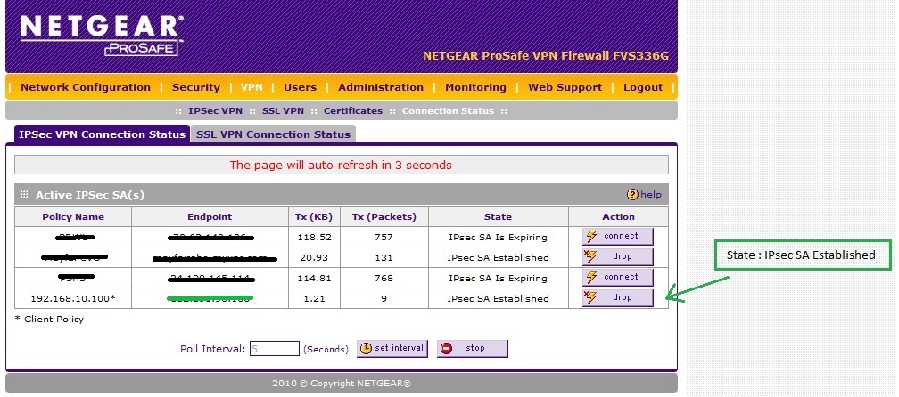Image resolution: width=899 pixels, height=397 pixels.
Task: Click the Endpoint column header
Action: [210, 217]
